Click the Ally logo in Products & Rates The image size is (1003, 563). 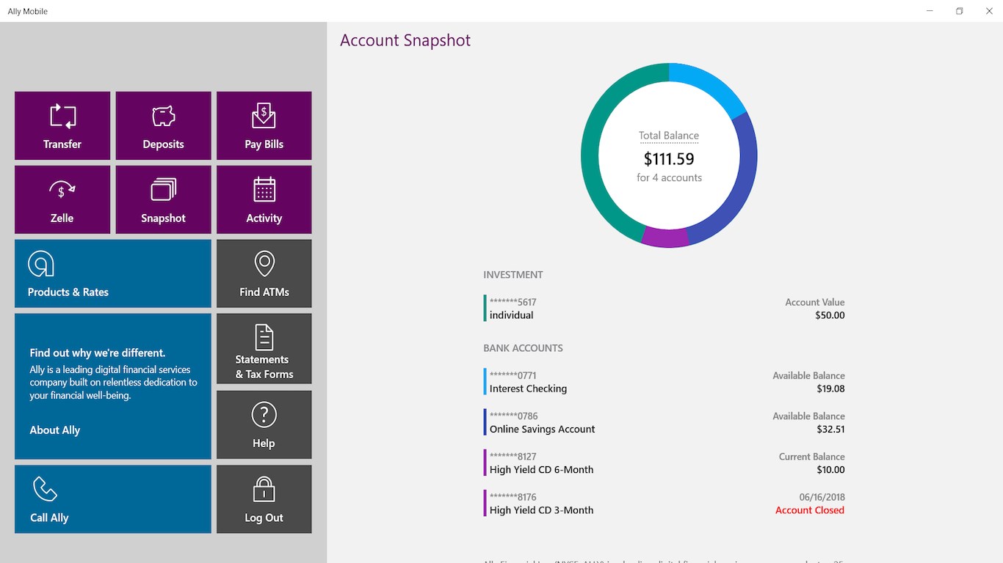[x=41, y=264]
